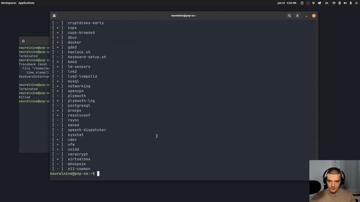Open the Workspaces overview
This screenshot has width=360, height=202.
(8, 3)
